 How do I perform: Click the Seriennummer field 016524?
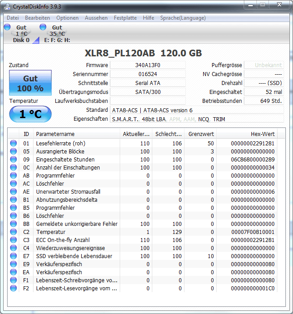point(147,74)
